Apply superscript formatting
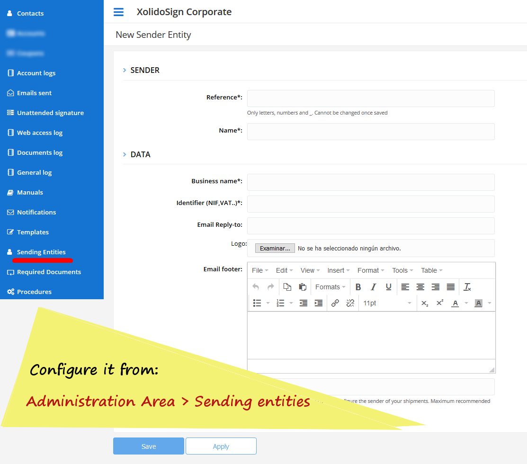The height and width of the screenshot is (464, 527). 440,303
